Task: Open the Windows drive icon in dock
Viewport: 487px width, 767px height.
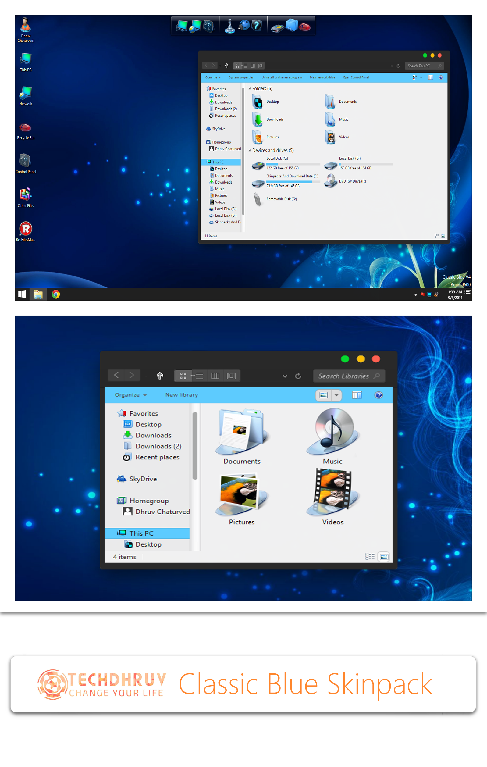Action: (277, 28)
